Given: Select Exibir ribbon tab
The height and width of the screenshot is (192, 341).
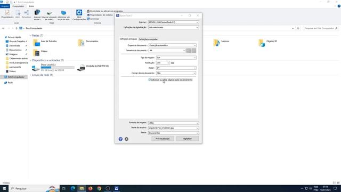Looking at the screenshot, I should pyautogui.click(x=31, y=6).
